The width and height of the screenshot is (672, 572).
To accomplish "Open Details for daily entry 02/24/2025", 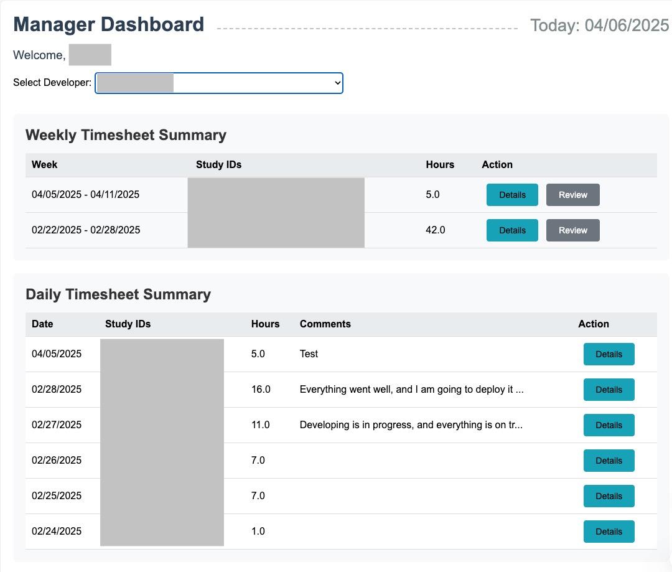I will [x=609, y=532].
